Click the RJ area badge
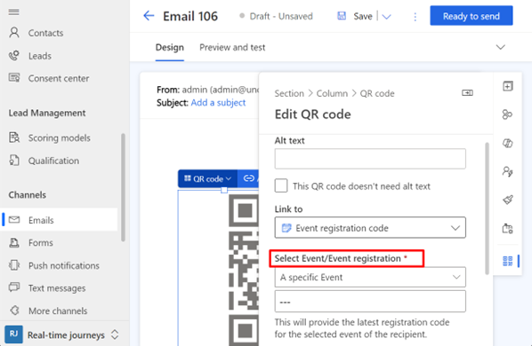This screenshot has width=532, height=346. [13, 334]
